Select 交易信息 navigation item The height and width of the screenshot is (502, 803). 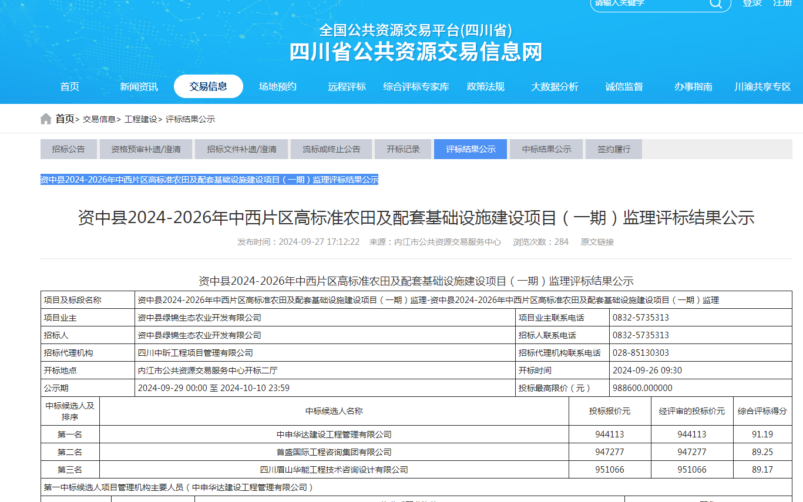point(208,87)
